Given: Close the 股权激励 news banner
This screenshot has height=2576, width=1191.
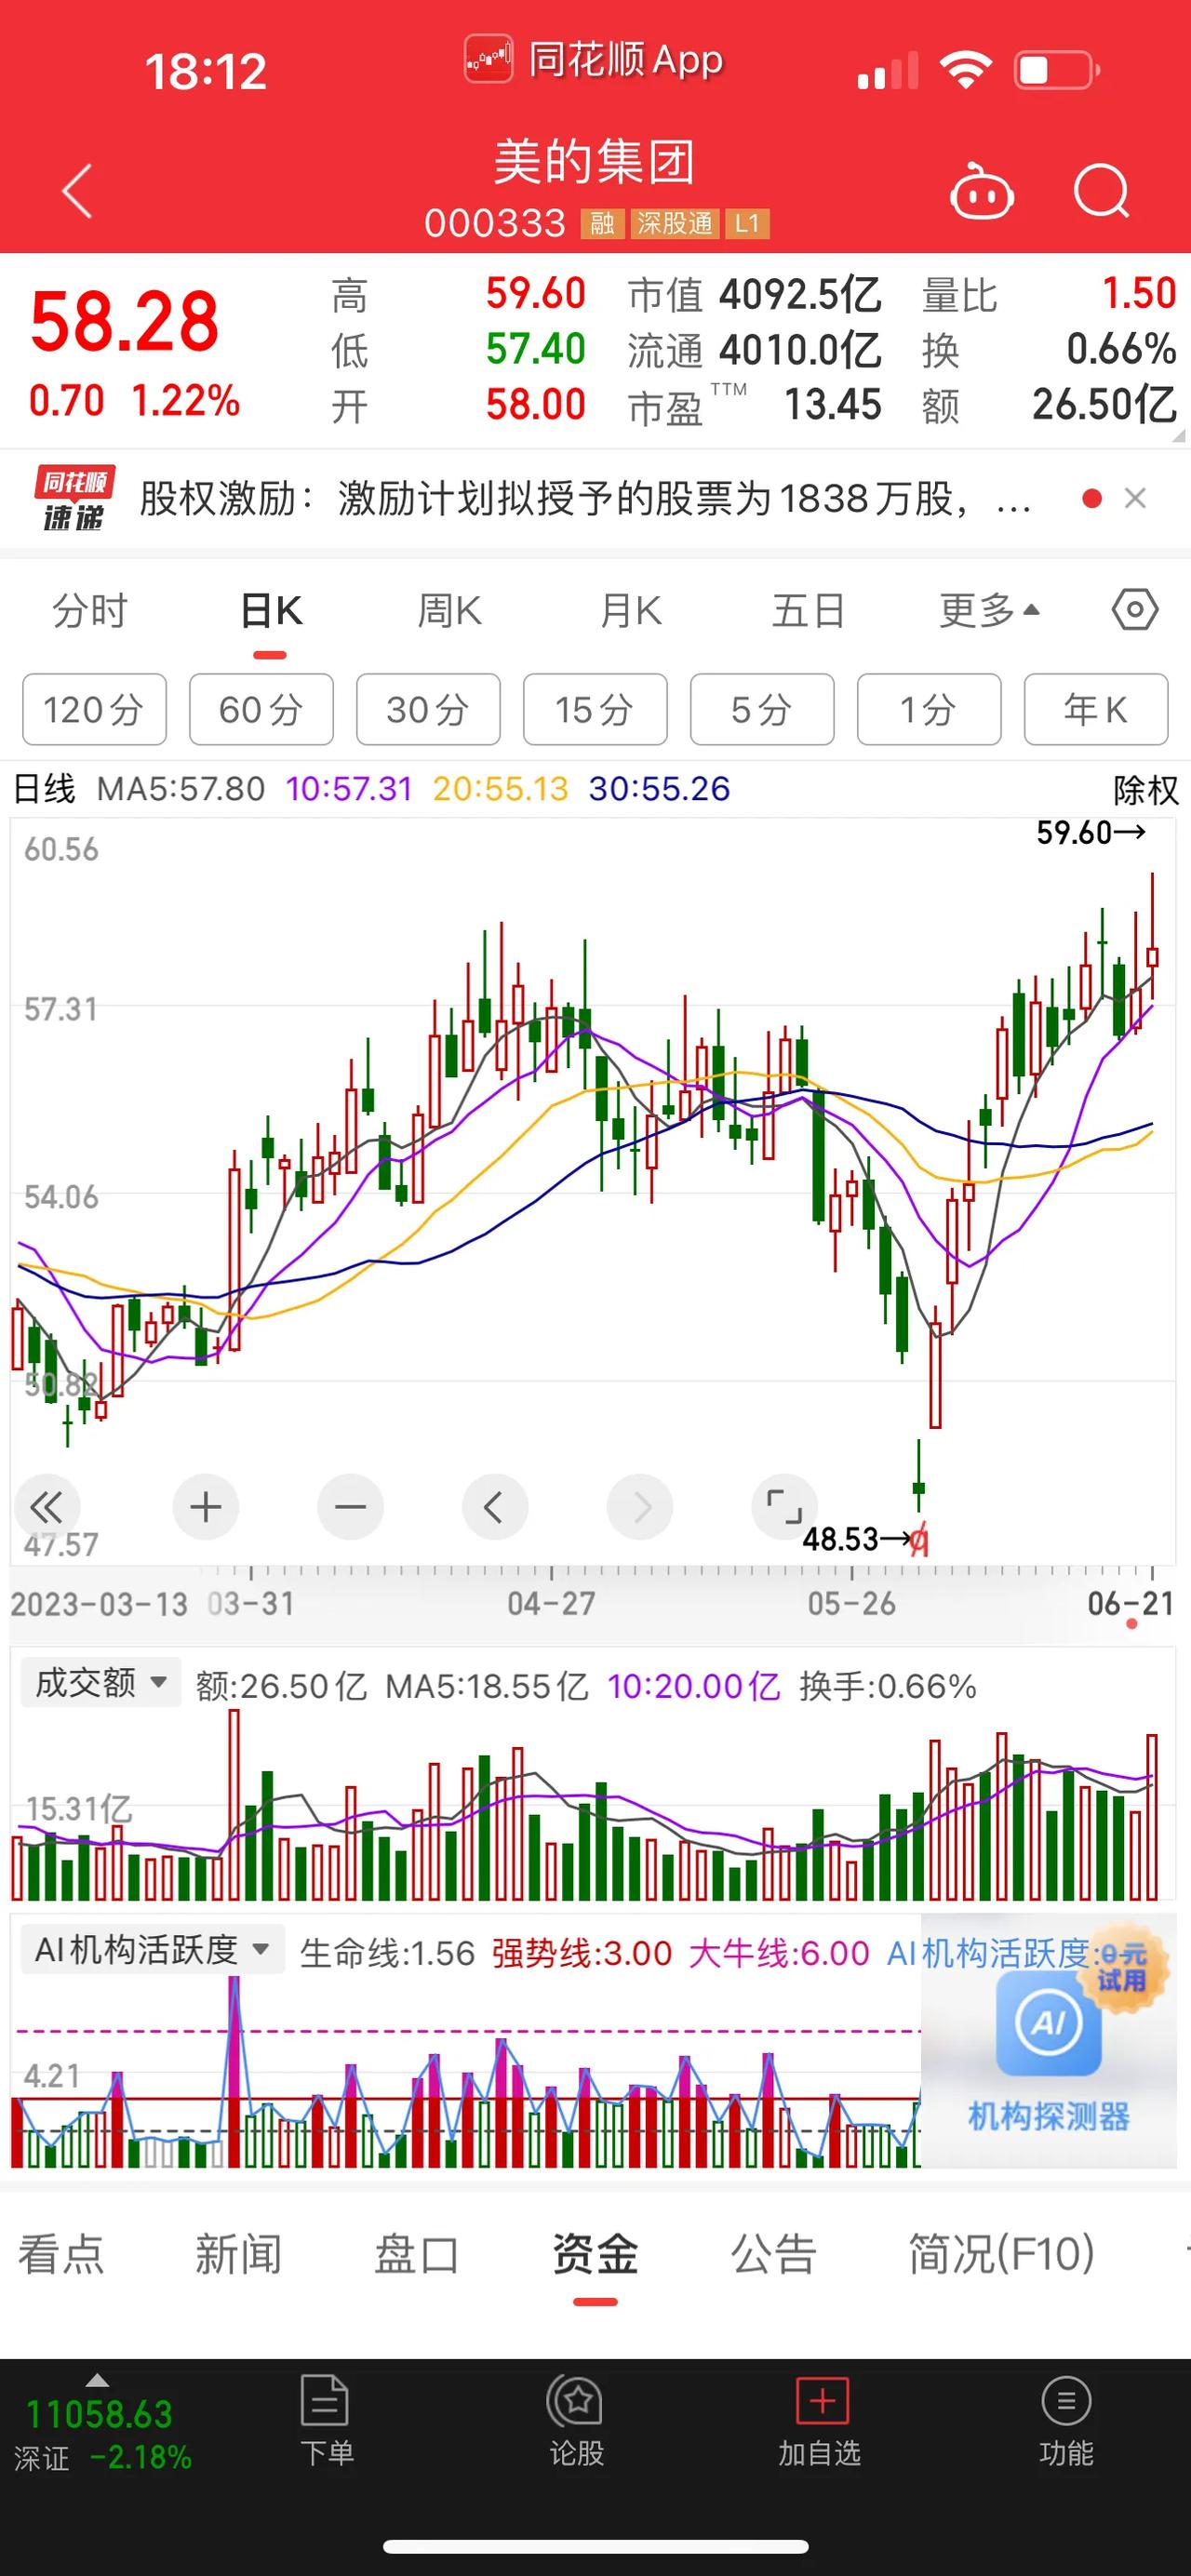Looking at the screenshot, I should (x=1135, y=498).
